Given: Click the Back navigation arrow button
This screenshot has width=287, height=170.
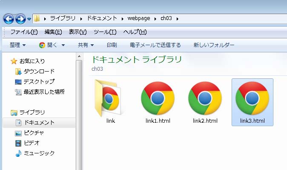Looking at the screenshot, I should tap(9, 19).
